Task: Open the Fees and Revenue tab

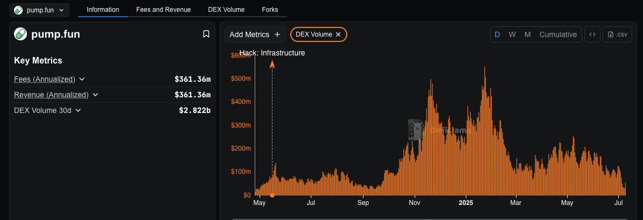Action: pyautogui.click(x=163, y=10)
